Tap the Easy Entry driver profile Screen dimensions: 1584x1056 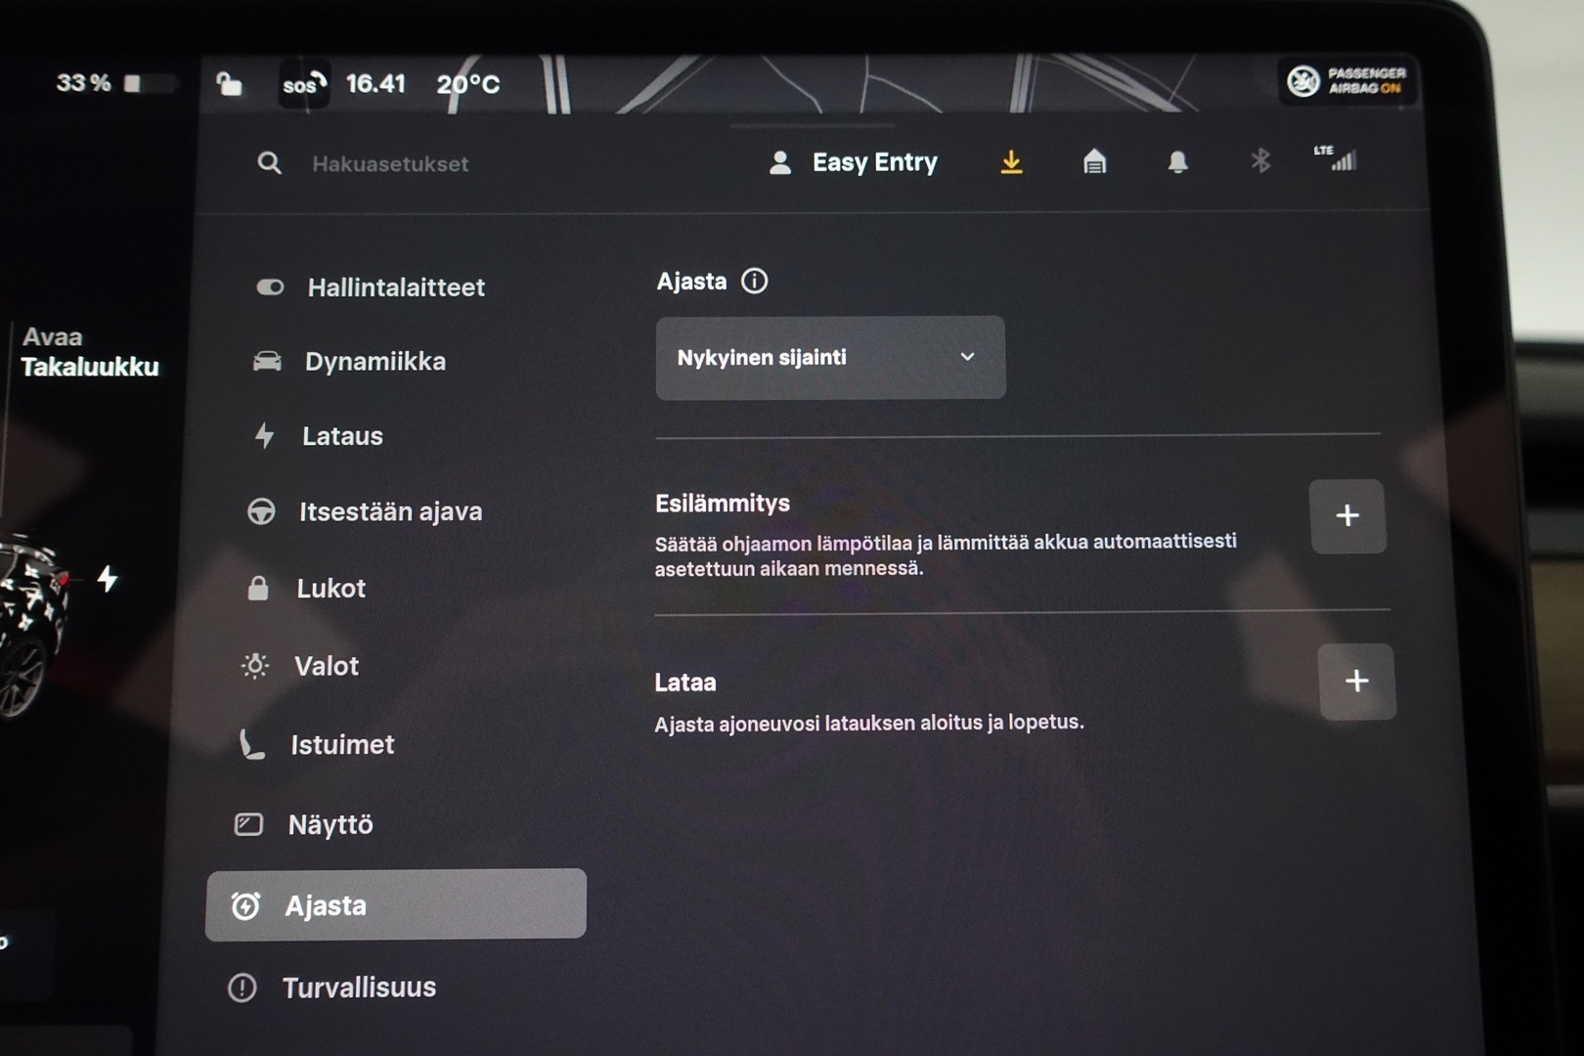point(853,162)
